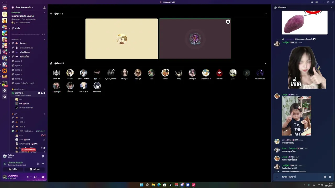This screenshot has width=335, height=188.
Task: Click the Sasaki audience member avatar
Action: pos(70,73)
